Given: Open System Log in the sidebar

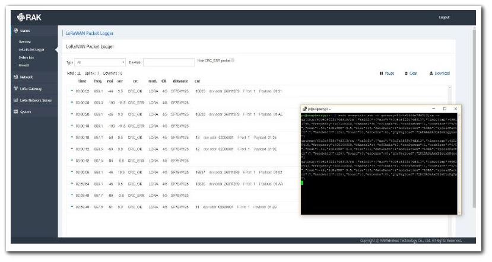Looking at the screenshot, I should point(26,57).
